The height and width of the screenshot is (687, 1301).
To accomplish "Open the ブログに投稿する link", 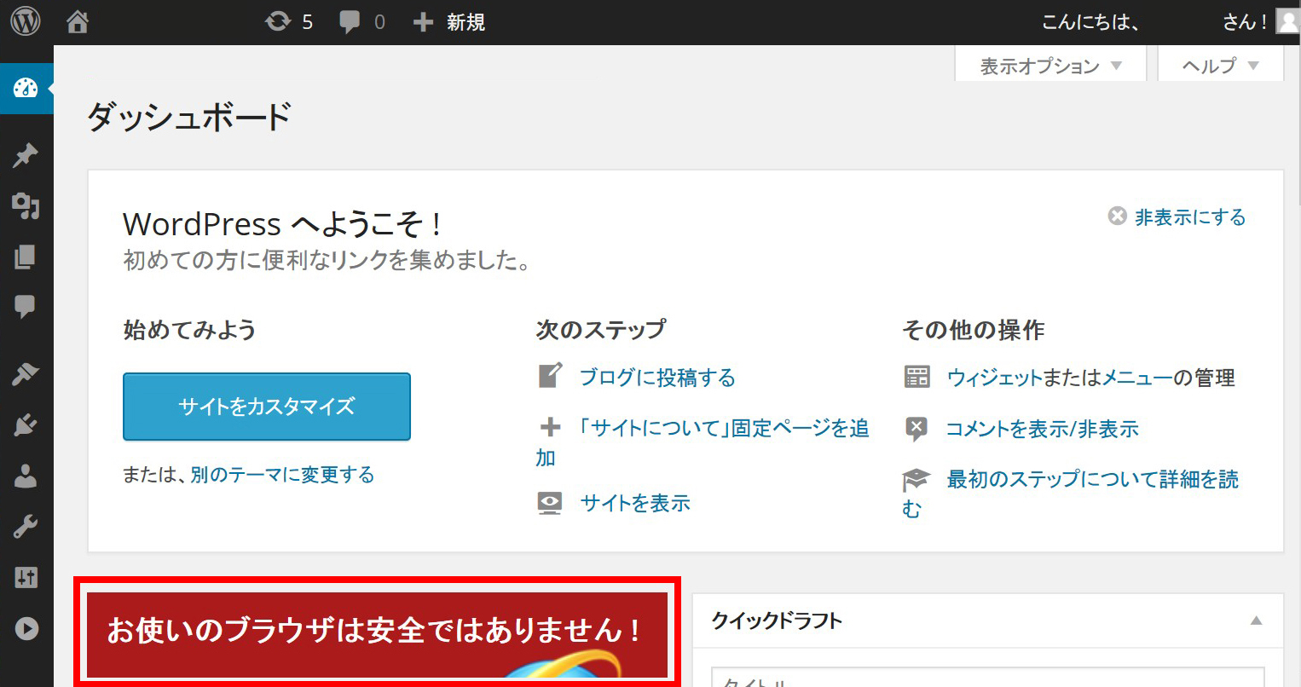I will click(656, 378).
